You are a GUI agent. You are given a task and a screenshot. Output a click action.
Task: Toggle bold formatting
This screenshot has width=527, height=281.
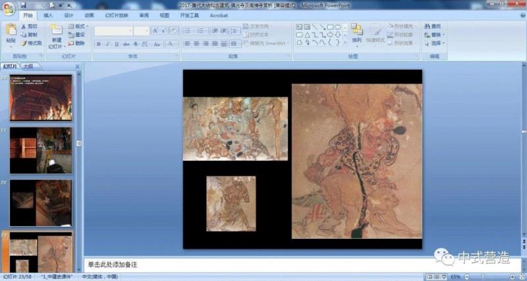pos(98,44)
